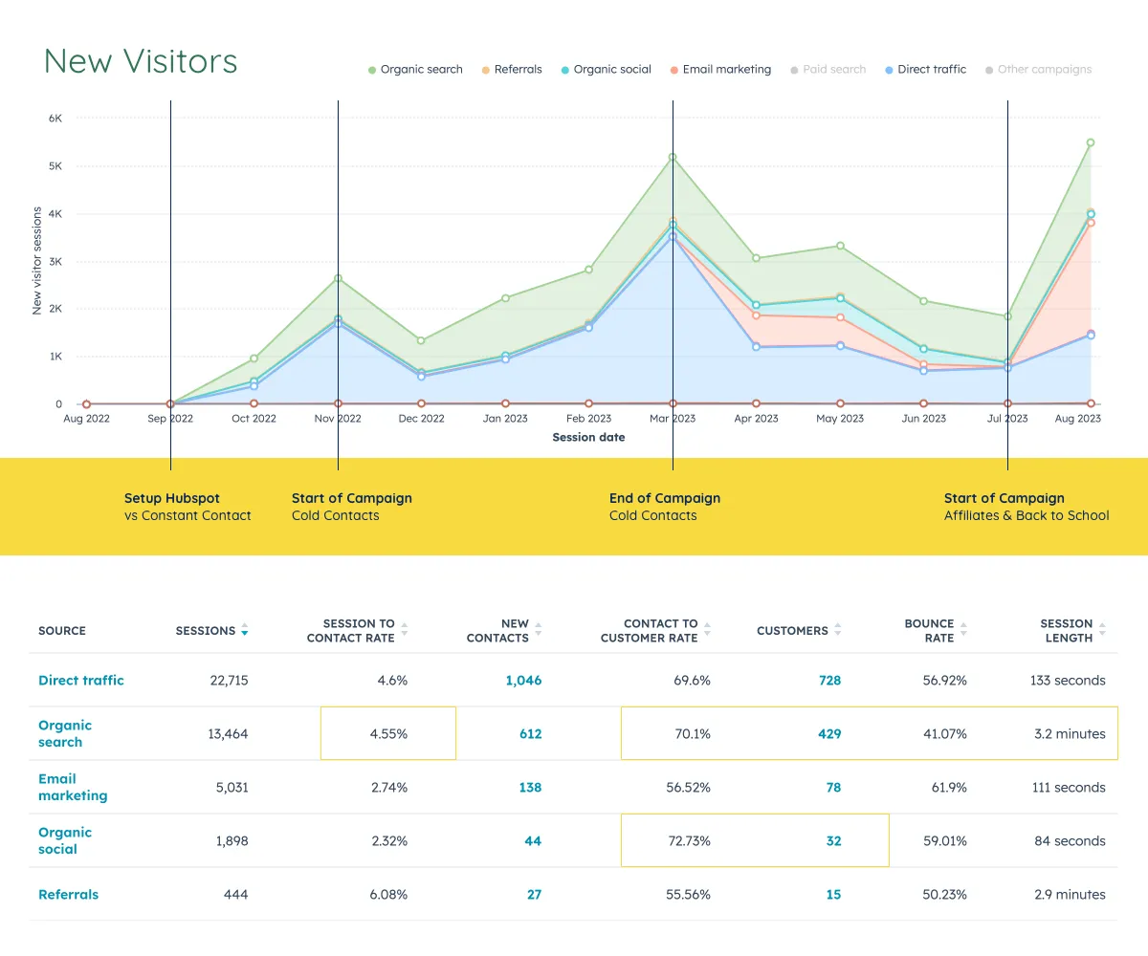This screenshot has width=1148, height=956.
Task: Open Organic social source link
Action: (x=65, y=840)
